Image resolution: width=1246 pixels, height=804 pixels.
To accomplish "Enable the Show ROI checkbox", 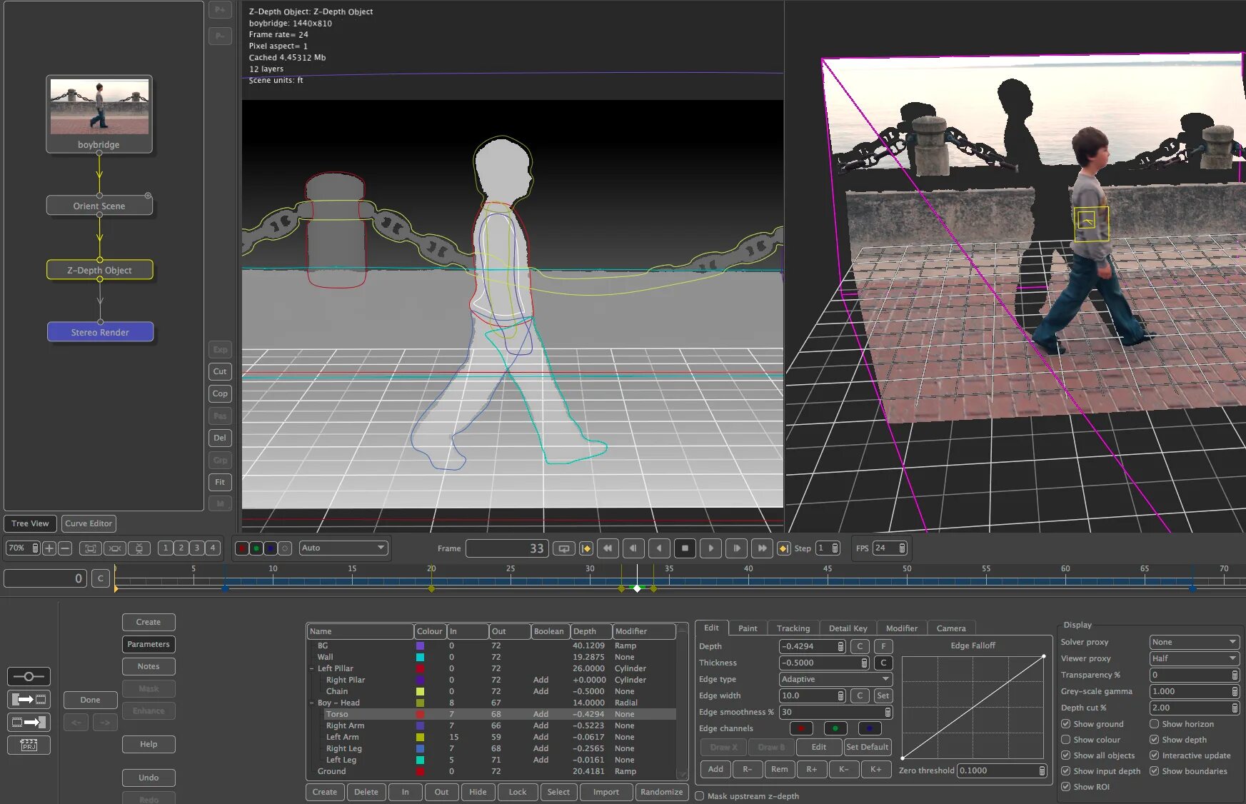I will 1065,786.
